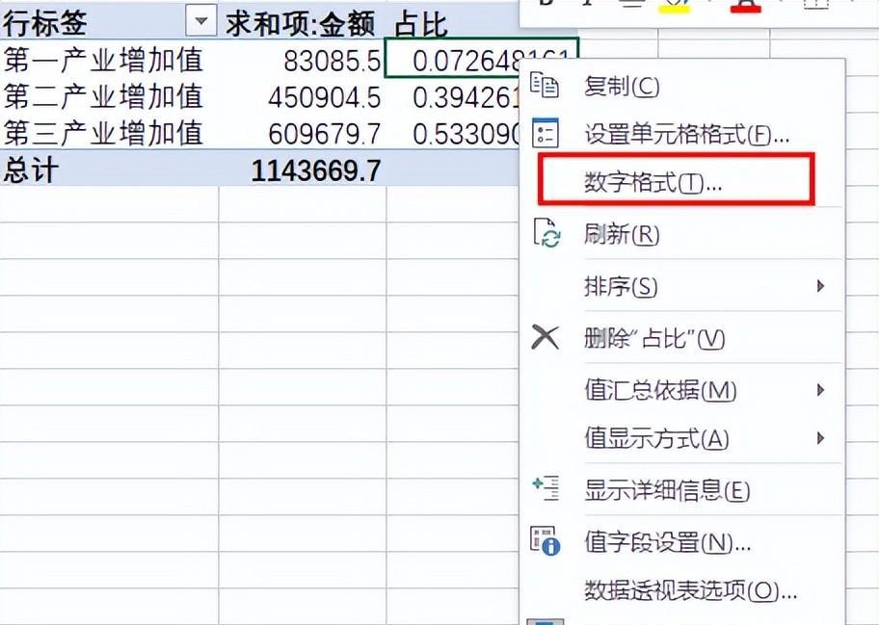The height and width of the screenshot is (625, 879).
Task: Click the red font color tool
Action: coord(746,7)
